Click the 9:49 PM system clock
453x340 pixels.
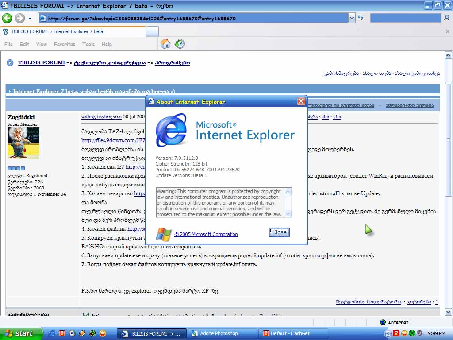pos(437,334)
